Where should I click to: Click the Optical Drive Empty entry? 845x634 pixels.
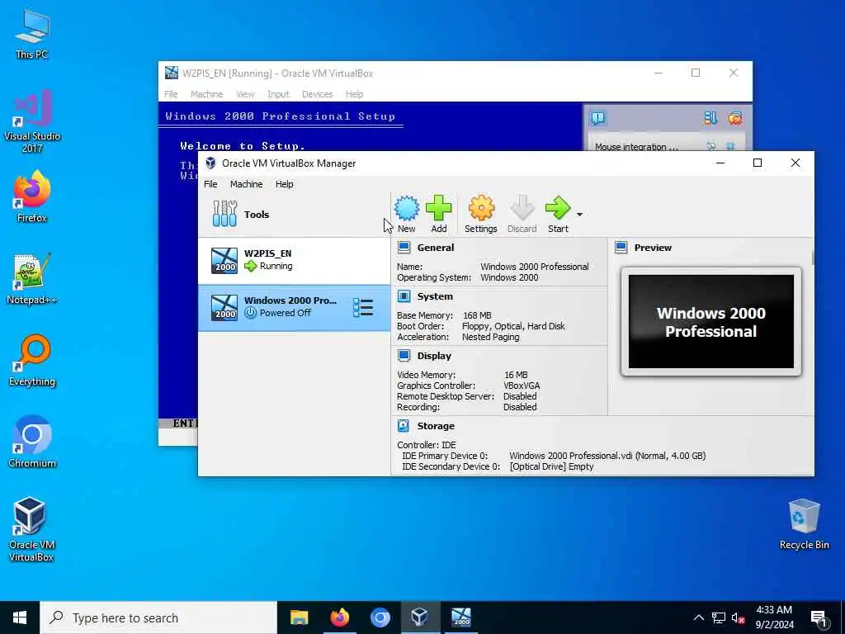(x=551, y=466)
